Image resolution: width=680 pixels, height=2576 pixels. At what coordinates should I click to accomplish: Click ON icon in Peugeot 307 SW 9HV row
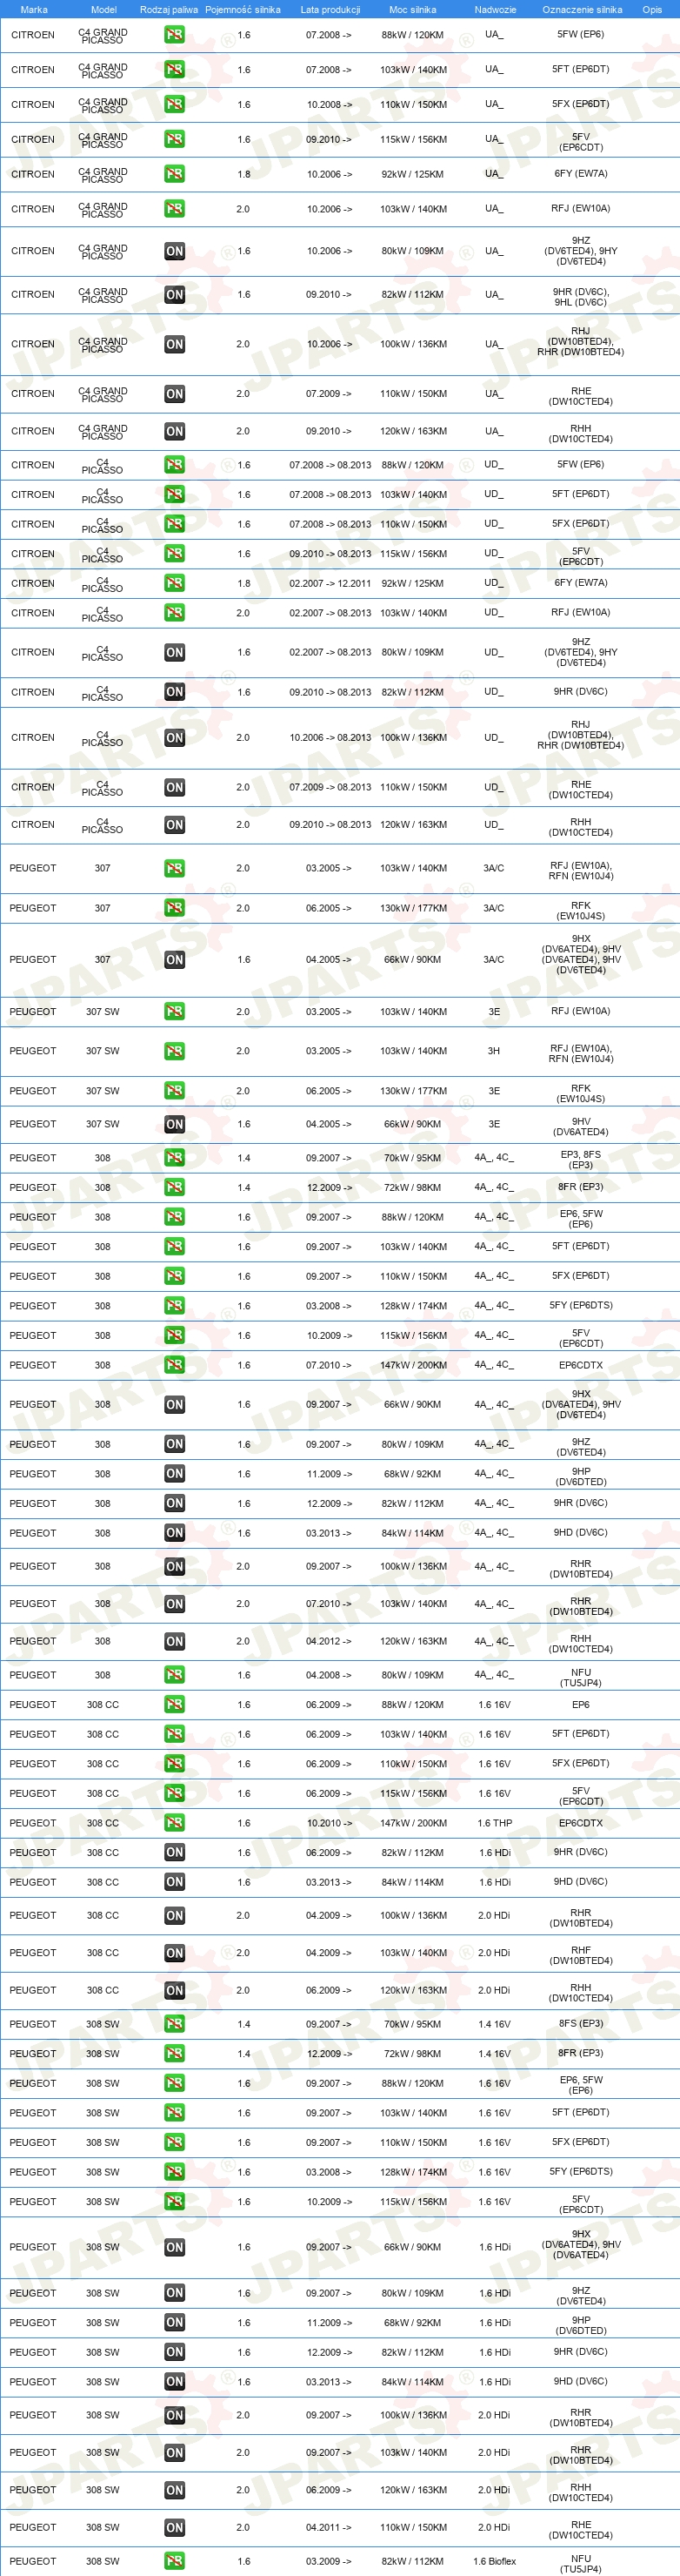[x=174, y=1125]
